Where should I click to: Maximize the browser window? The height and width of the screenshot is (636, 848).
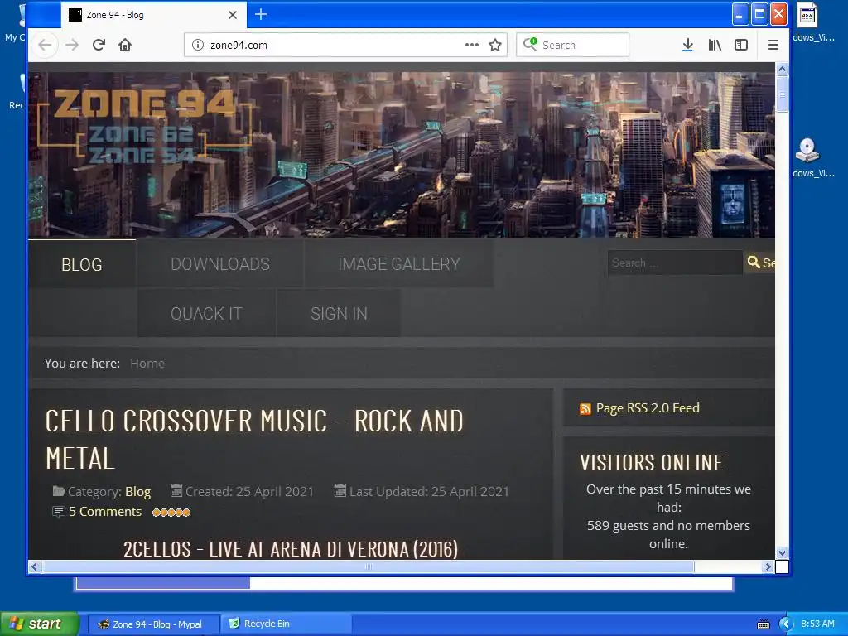point(760,15)
